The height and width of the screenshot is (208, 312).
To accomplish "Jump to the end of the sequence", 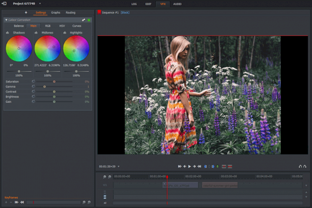I will coord(199,166).
